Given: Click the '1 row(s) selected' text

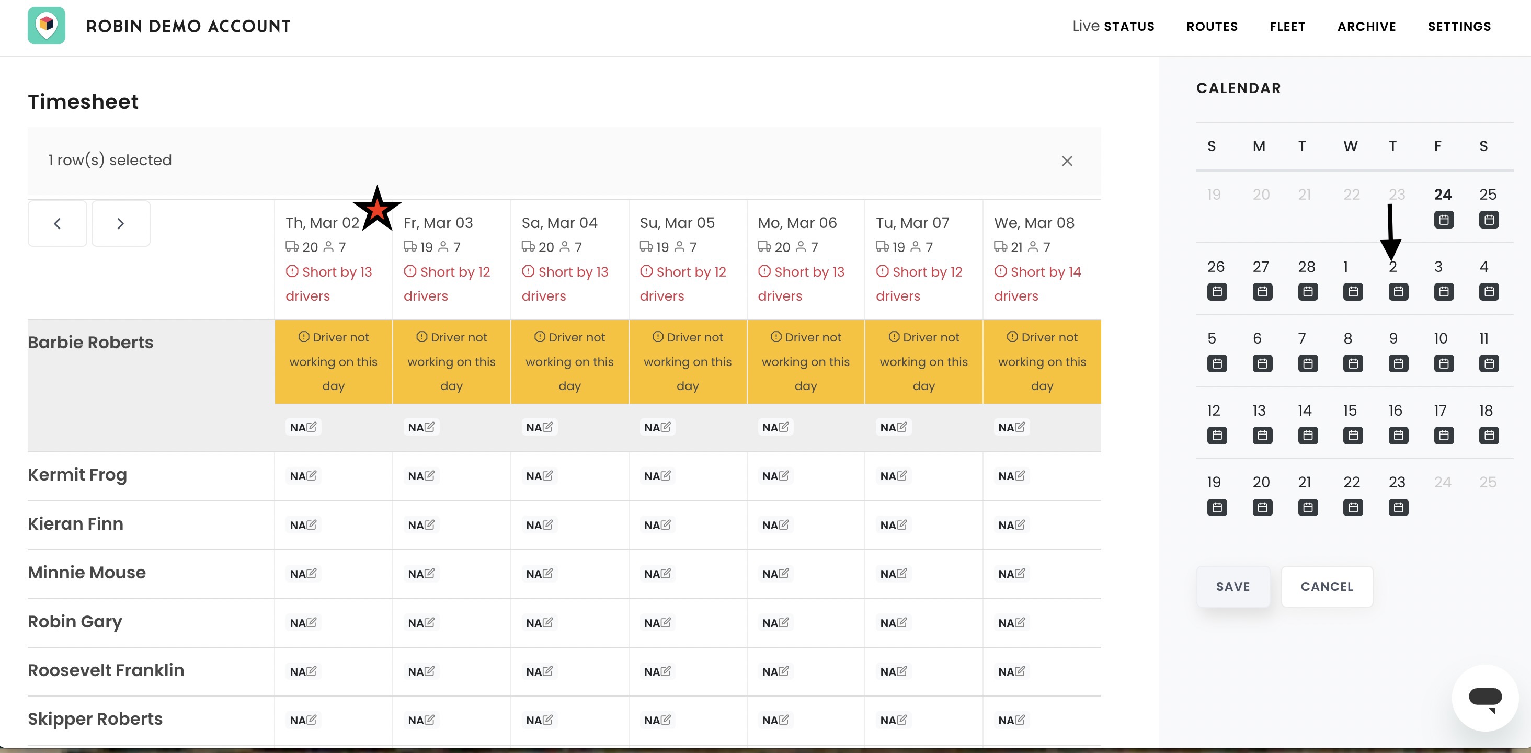Looking at the screenshot, I should [x=110, y=161].
